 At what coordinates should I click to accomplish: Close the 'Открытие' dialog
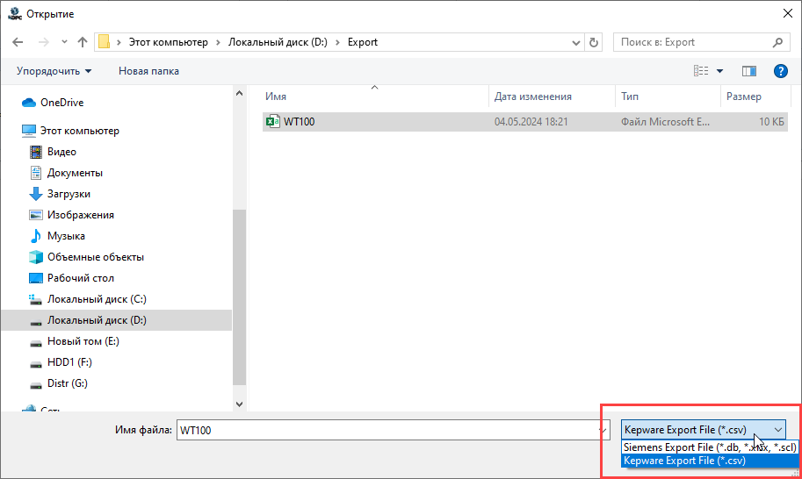coord(788,14)
